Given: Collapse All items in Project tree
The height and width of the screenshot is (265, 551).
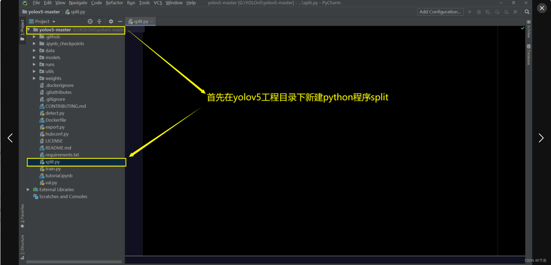Looking at the screenshot, I should coord(99,21).
